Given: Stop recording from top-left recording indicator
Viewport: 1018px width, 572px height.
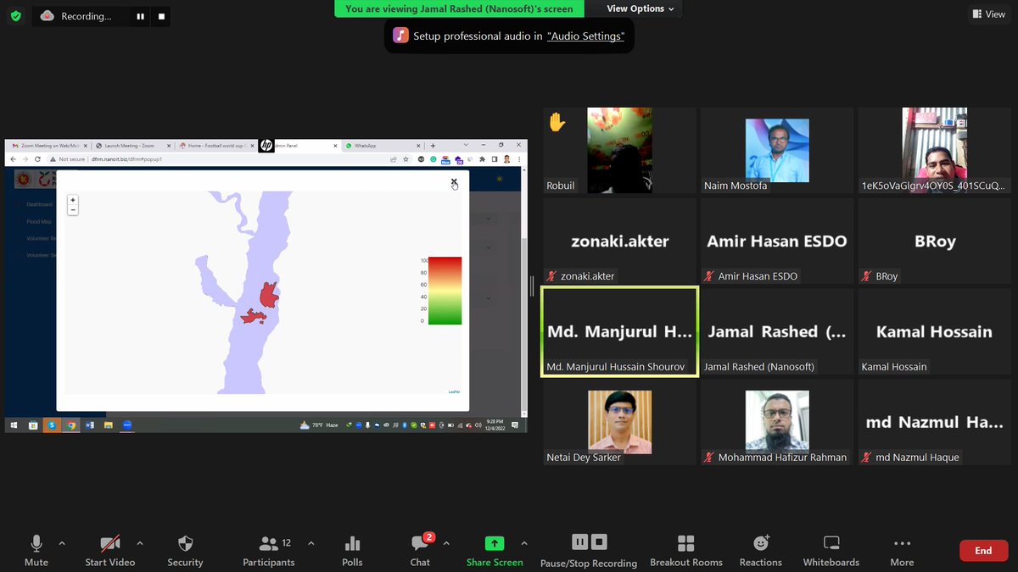Looking at the screenshot, I should (x=162, y=16).
